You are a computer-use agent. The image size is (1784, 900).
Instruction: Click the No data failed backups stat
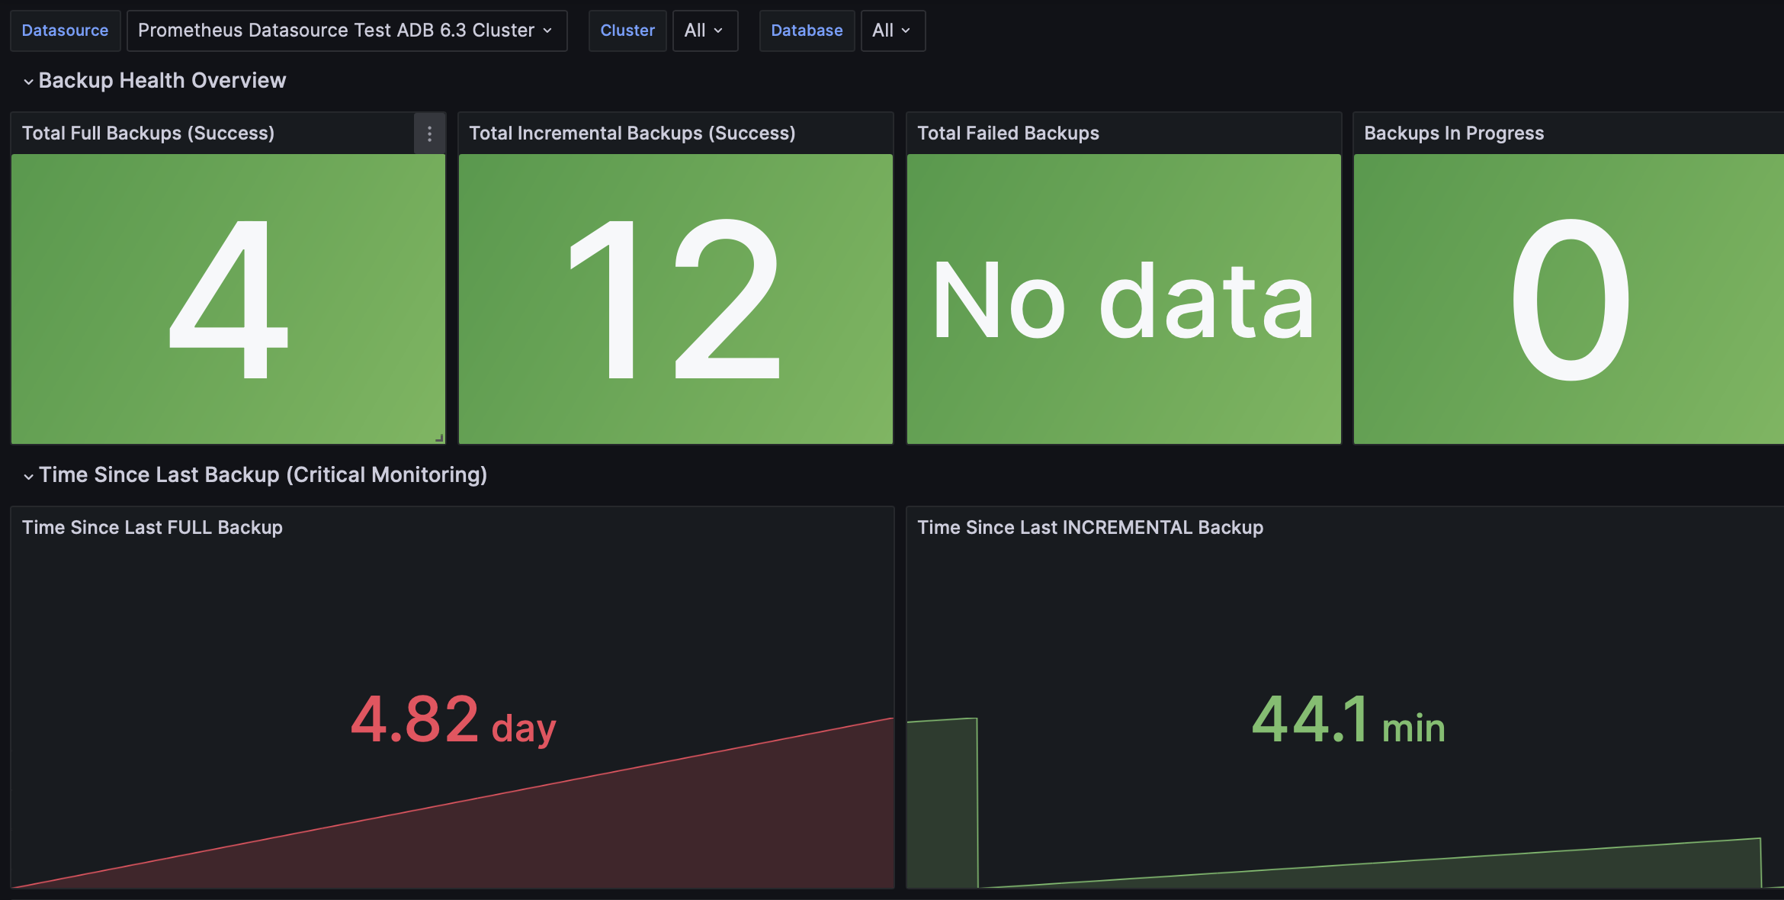(x=1124, y=299)
